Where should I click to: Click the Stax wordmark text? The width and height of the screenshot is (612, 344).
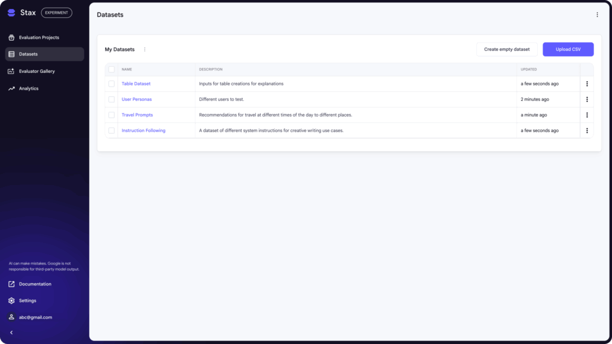(x=27, y=13)
